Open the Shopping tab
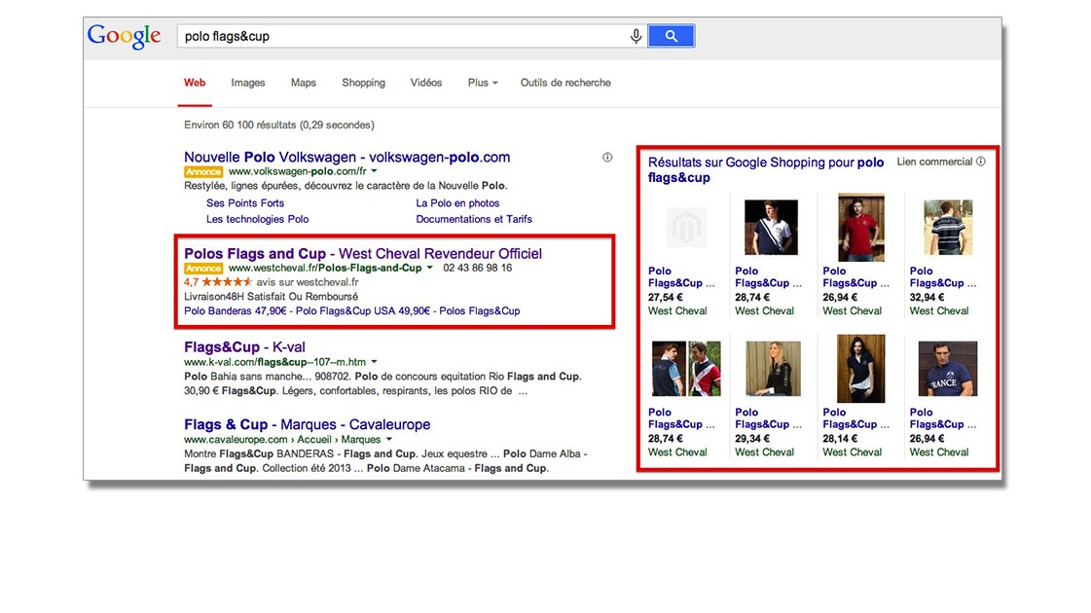The image size is (1091, 613). coord(363,83)
